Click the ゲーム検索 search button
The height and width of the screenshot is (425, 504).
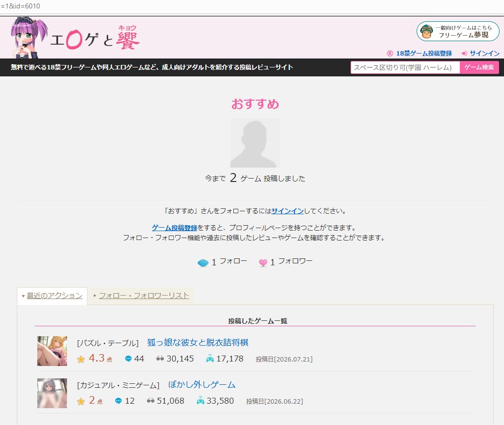point(479,67)
